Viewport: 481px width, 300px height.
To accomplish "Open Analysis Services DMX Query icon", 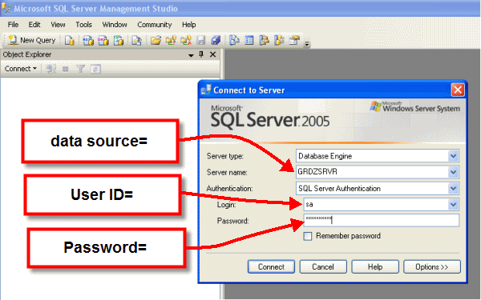I will (103, 40).
